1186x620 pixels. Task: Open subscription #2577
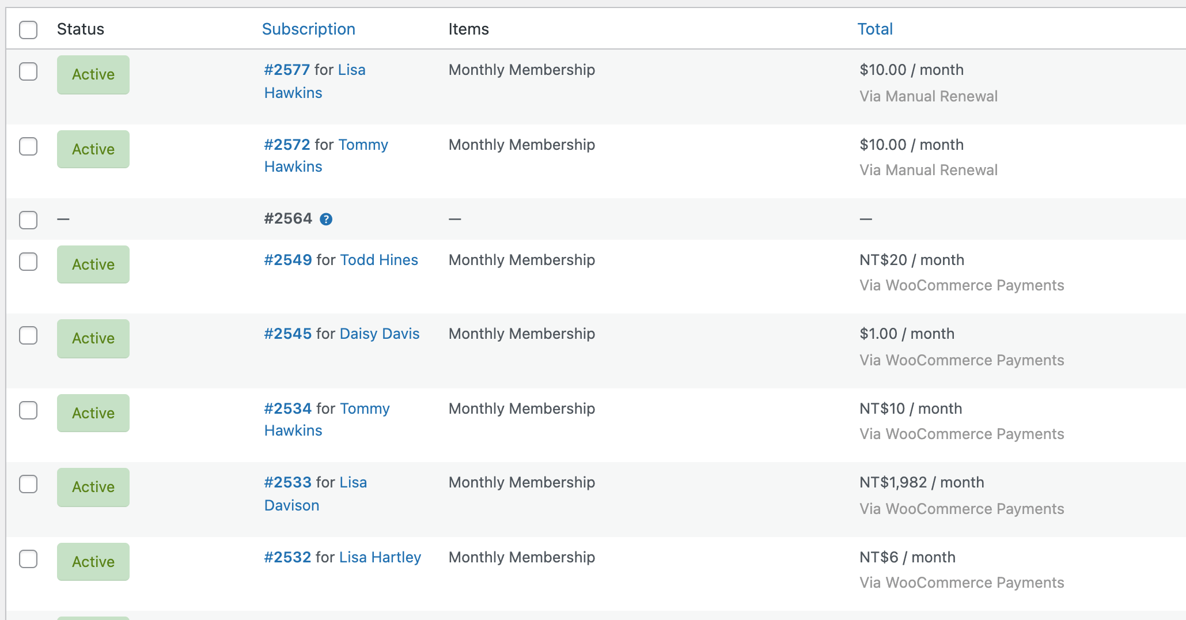click(x=287, y=70)
